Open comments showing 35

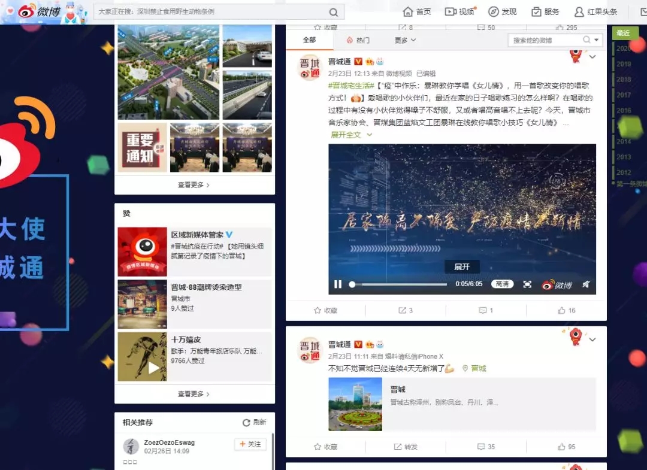[x=486, y=447]
